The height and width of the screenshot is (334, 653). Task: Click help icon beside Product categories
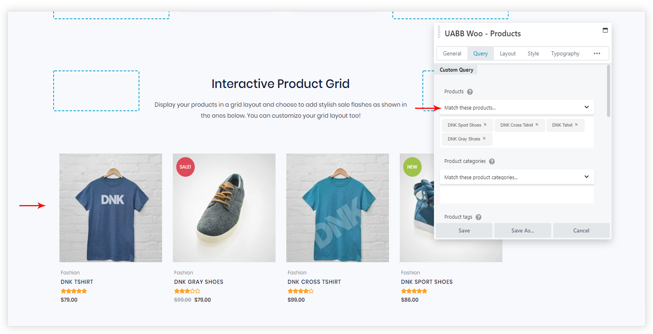click(x=492, y=161)
